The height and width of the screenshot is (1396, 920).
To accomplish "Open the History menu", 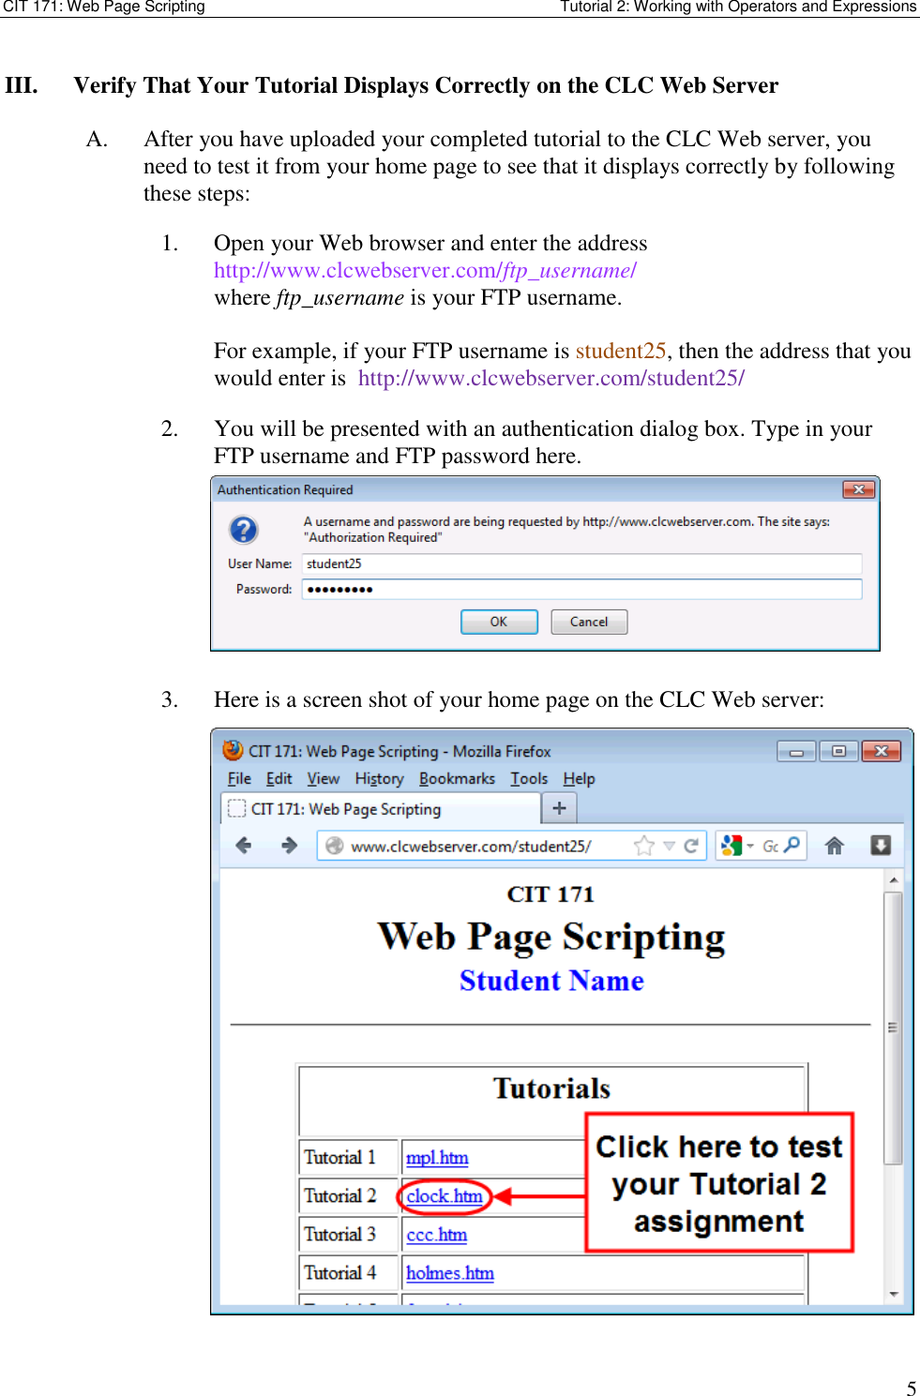I will pyautogui.click(x=377, y=779).
